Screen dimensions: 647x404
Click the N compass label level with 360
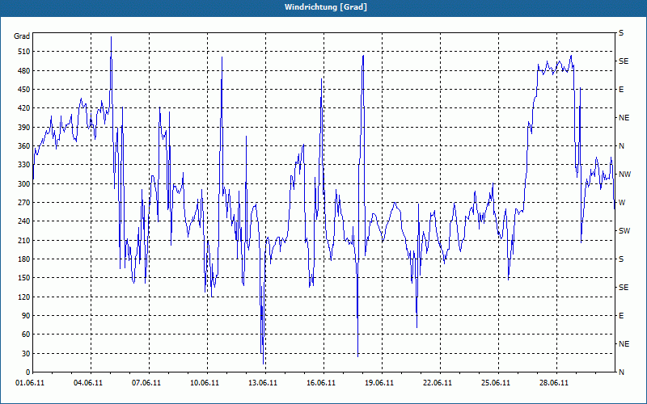pyautogui.click(x=622, y=146)
